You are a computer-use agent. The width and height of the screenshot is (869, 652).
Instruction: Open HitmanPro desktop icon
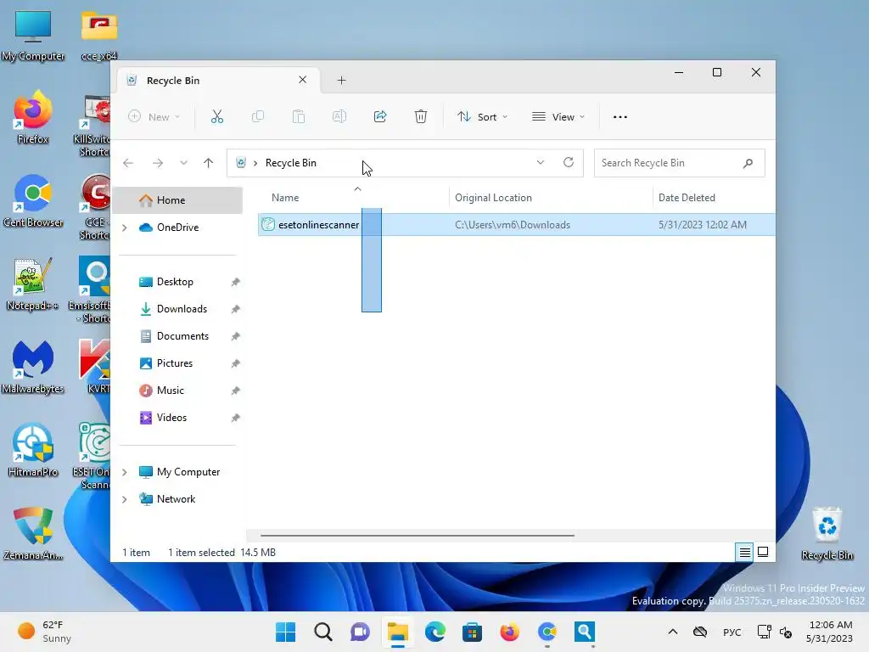33,450
